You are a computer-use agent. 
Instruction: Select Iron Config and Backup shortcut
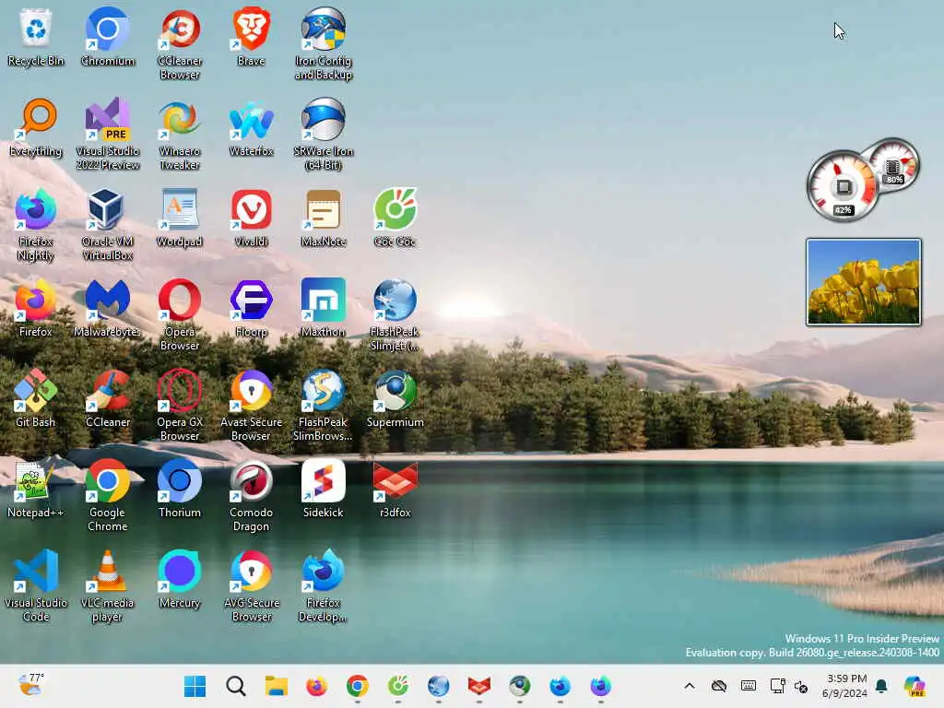pyautogui.click(x=324, y=44)
